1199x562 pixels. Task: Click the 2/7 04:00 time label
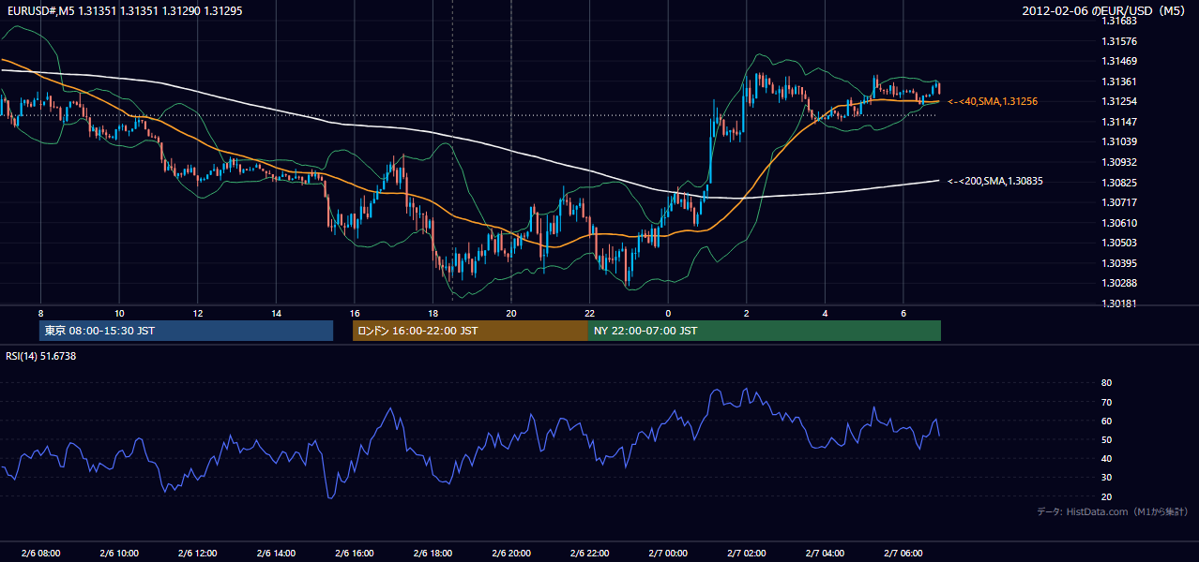825,553
